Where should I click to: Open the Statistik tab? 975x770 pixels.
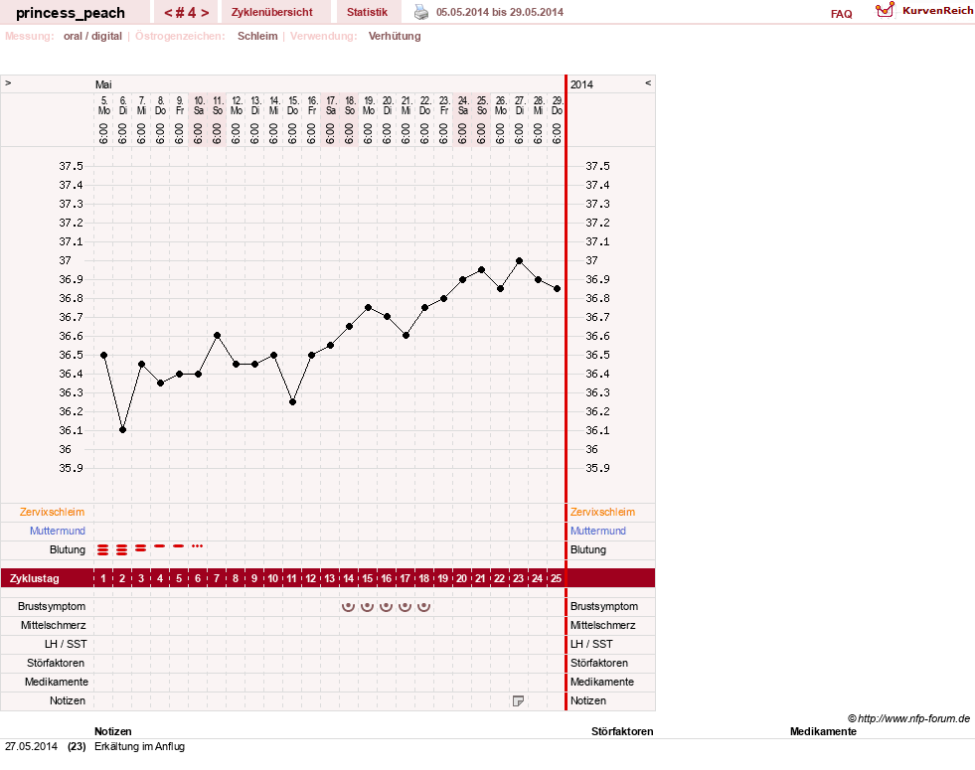tap(367, 12)
